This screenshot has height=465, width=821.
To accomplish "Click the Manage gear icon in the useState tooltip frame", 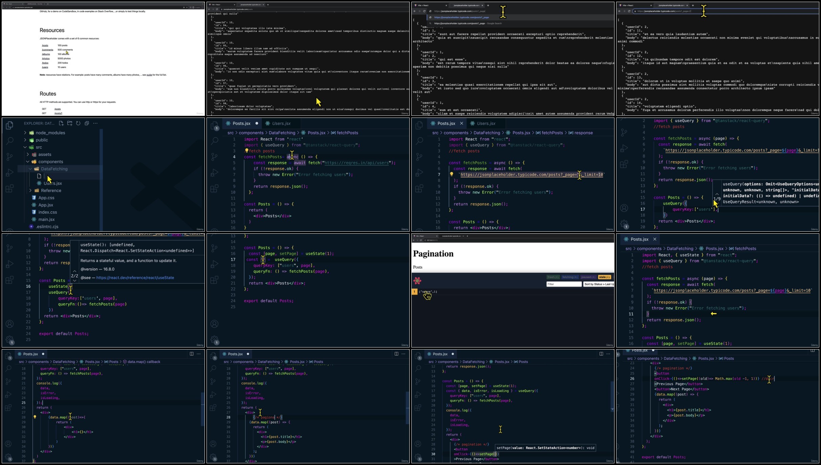I will coord(9,339).
